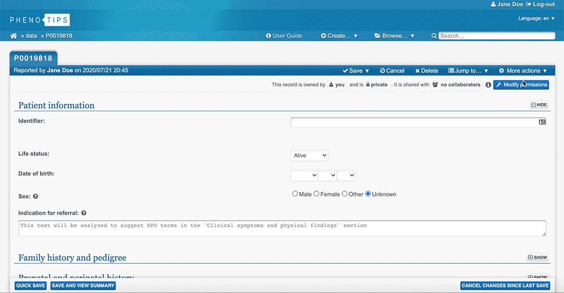
Task: Click the owner 'you' badge
Action: [337, 84]
